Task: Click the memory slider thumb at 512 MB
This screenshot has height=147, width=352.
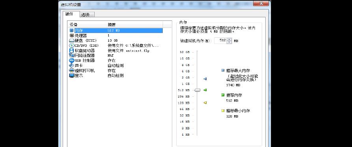Action: pos(197,90)
